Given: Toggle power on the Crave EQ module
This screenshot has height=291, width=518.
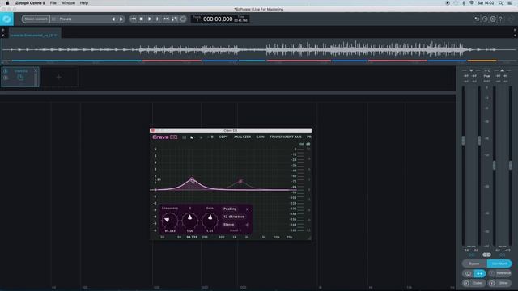Looking at the screenshot, I should pyautogui.click(x=6, y=71).
